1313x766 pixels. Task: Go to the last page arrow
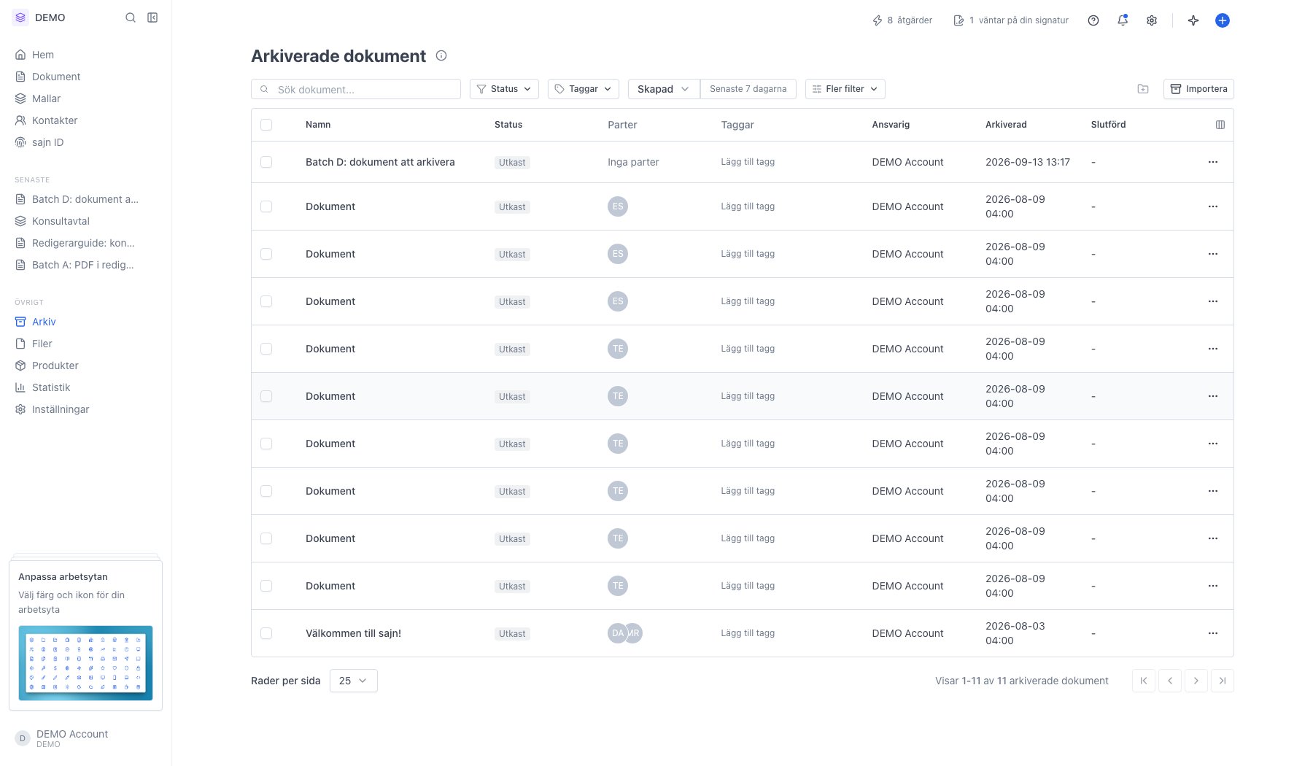coord(1223,681)
